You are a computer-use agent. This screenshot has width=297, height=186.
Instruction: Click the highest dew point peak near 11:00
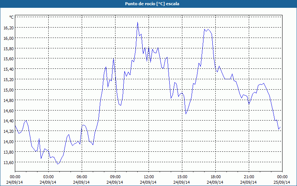[x=137, y=22]
